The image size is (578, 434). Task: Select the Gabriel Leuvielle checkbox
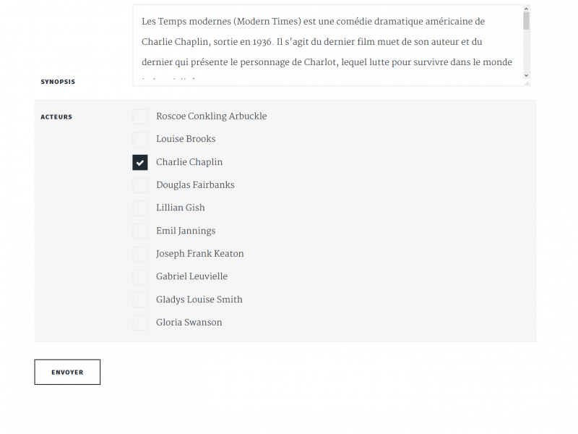point(140,276)
